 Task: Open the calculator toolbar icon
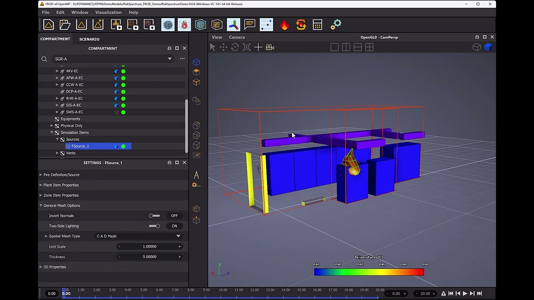coord(317,25)
